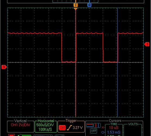
Task: Select the horizontal voltage cursors icon
Action: point(90,125)
